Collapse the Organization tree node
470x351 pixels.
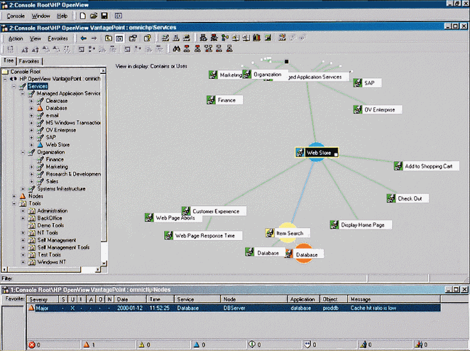point(23,152)
